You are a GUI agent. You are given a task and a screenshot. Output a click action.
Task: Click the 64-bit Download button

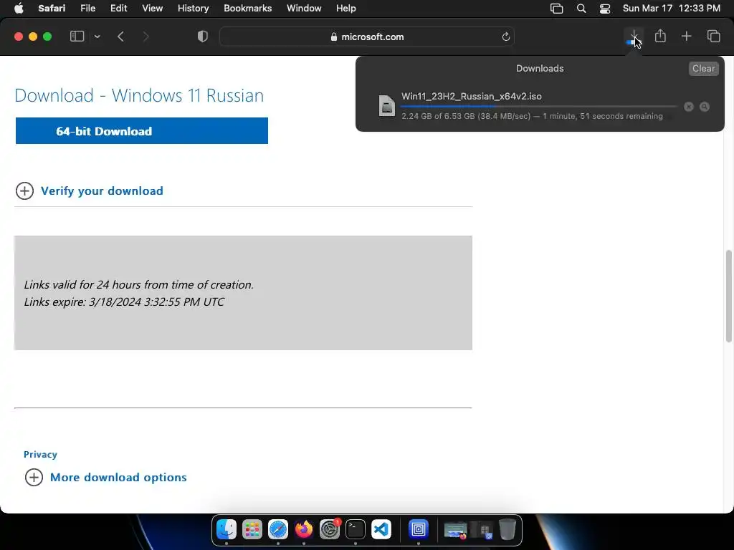pos(142,131)
